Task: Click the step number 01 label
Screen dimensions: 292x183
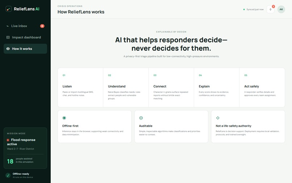Action: point(64,75)
